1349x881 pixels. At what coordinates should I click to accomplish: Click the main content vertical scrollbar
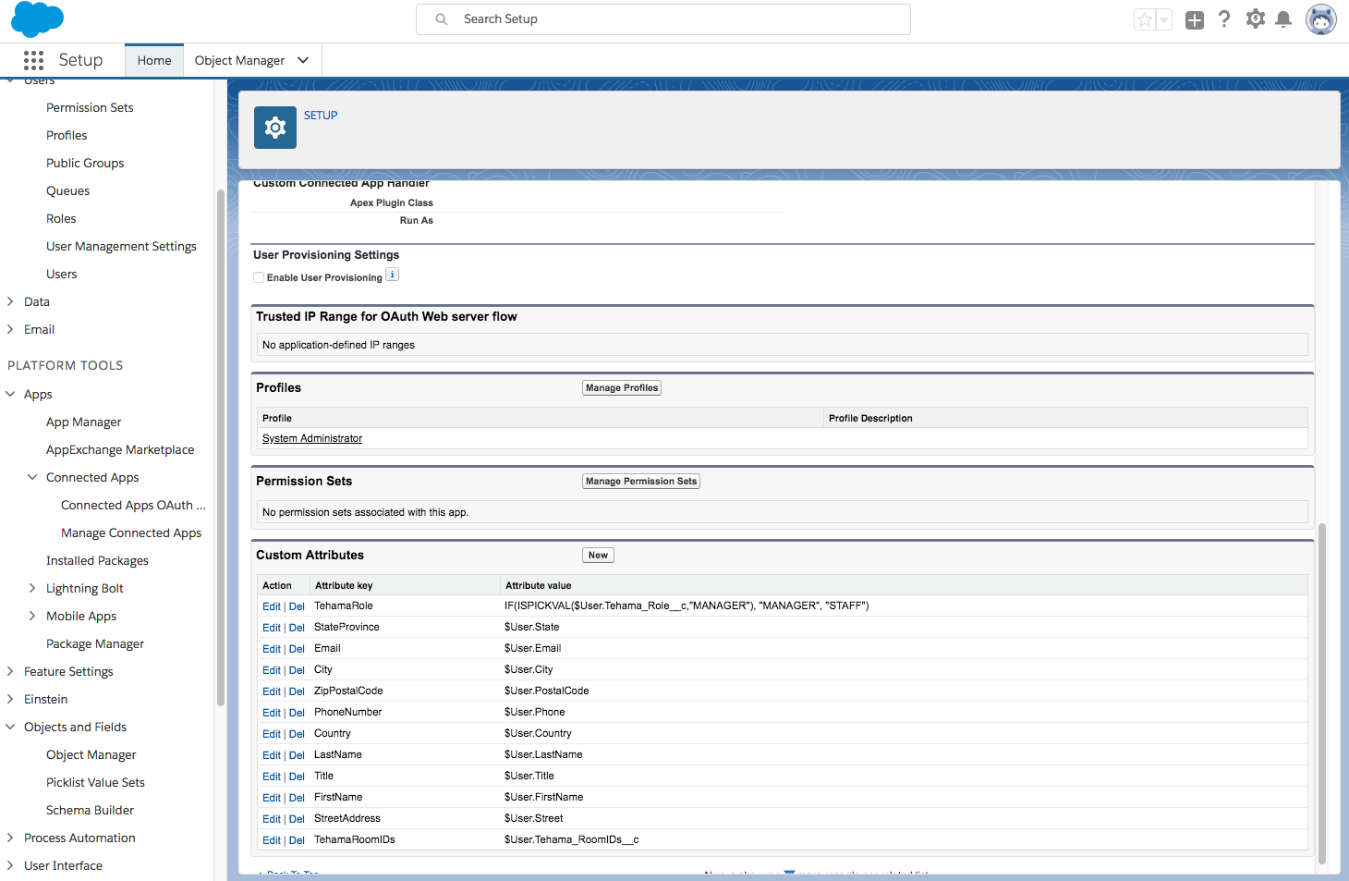click(x=1322, y=693)
